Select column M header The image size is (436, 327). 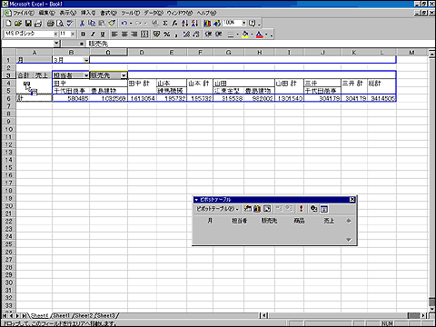pos(411,53)
